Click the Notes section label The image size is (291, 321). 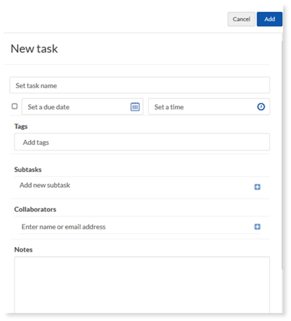23,250
